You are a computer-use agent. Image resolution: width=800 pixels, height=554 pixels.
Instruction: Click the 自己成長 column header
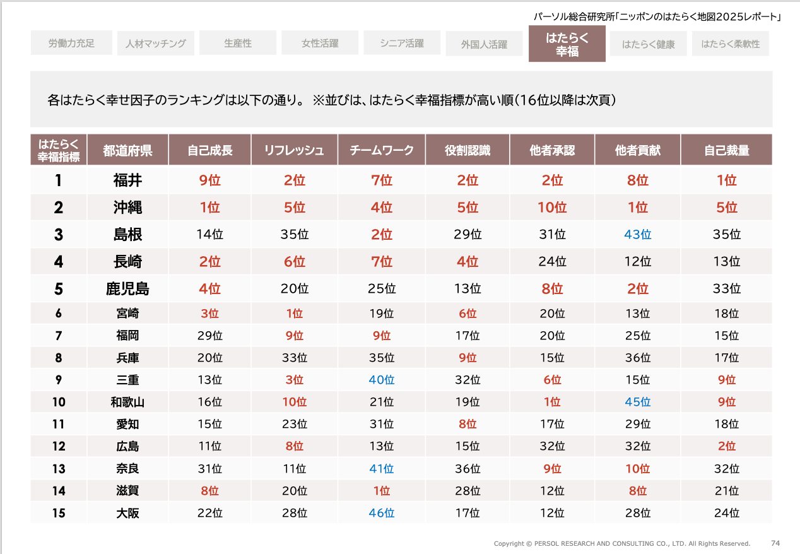click(x=209, y=150)
